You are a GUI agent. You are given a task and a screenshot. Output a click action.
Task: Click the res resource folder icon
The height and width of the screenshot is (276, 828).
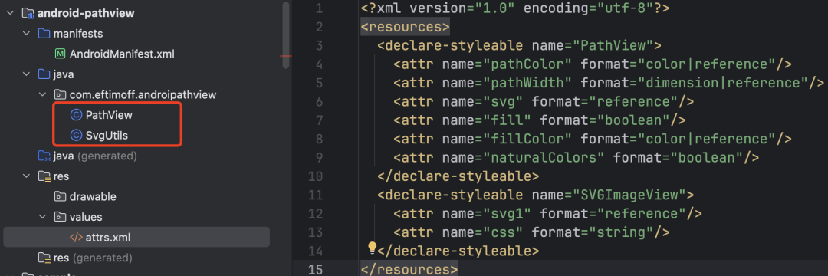pyautogui.click(x=44, y=177)
